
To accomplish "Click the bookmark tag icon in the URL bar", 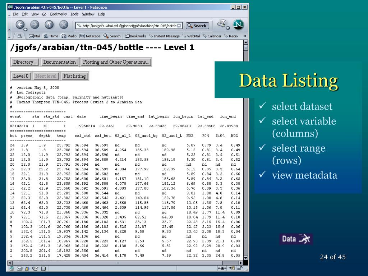I will click(79, 26).
